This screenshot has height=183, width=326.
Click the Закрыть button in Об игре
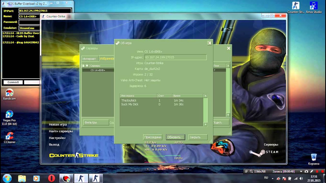(198, 137)
